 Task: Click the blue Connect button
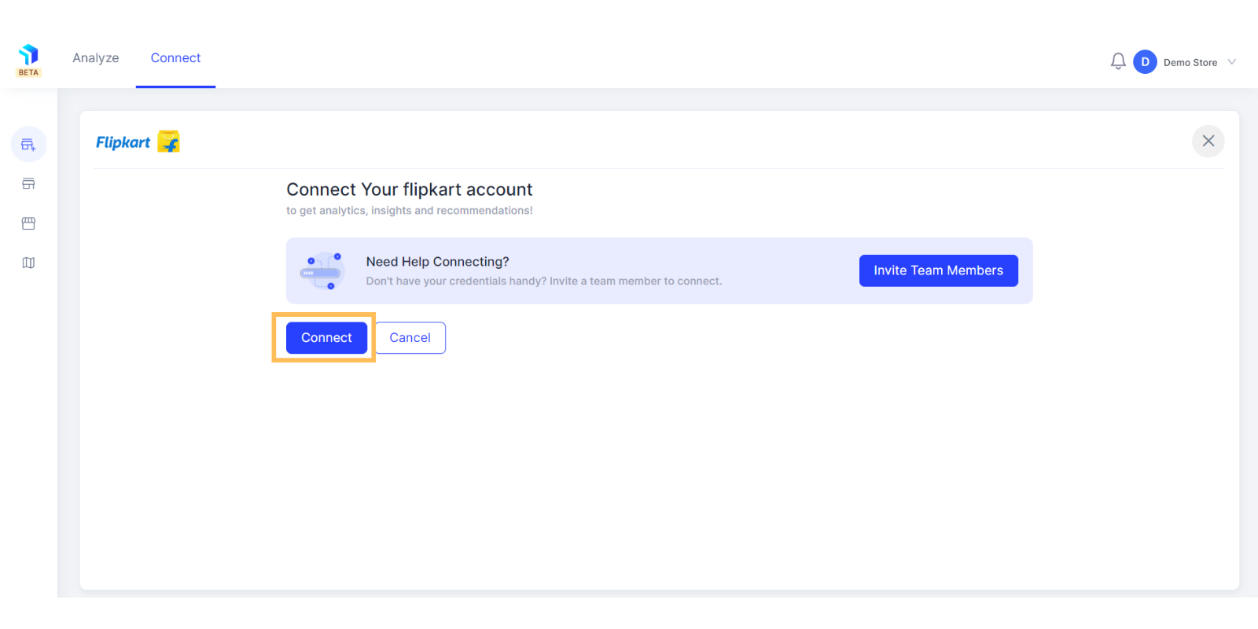pos(326,338)
